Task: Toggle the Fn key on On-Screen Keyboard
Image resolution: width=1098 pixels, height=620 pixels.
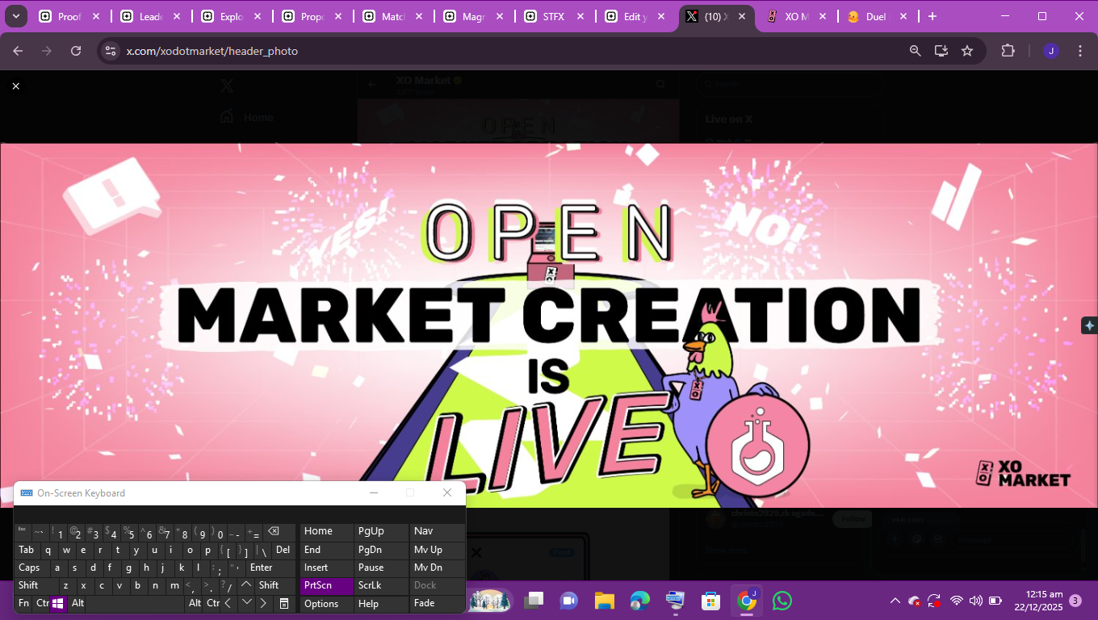Action: 23,603
